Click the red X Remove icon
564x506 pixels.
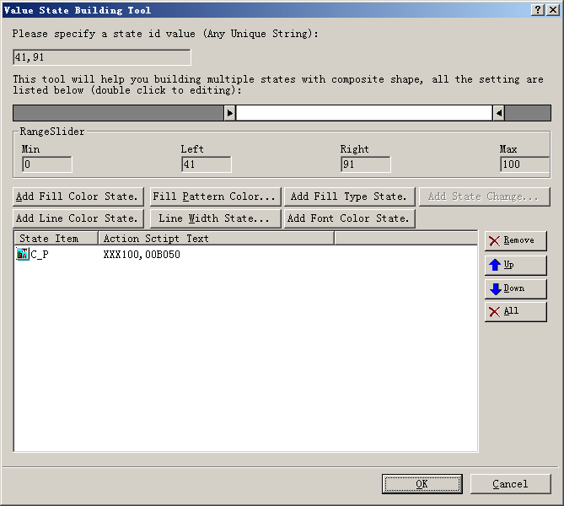click(x=495, y=240)
